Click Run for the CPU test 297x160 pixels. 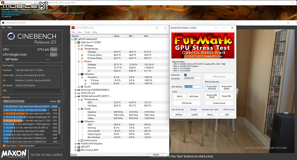(54, 49)
